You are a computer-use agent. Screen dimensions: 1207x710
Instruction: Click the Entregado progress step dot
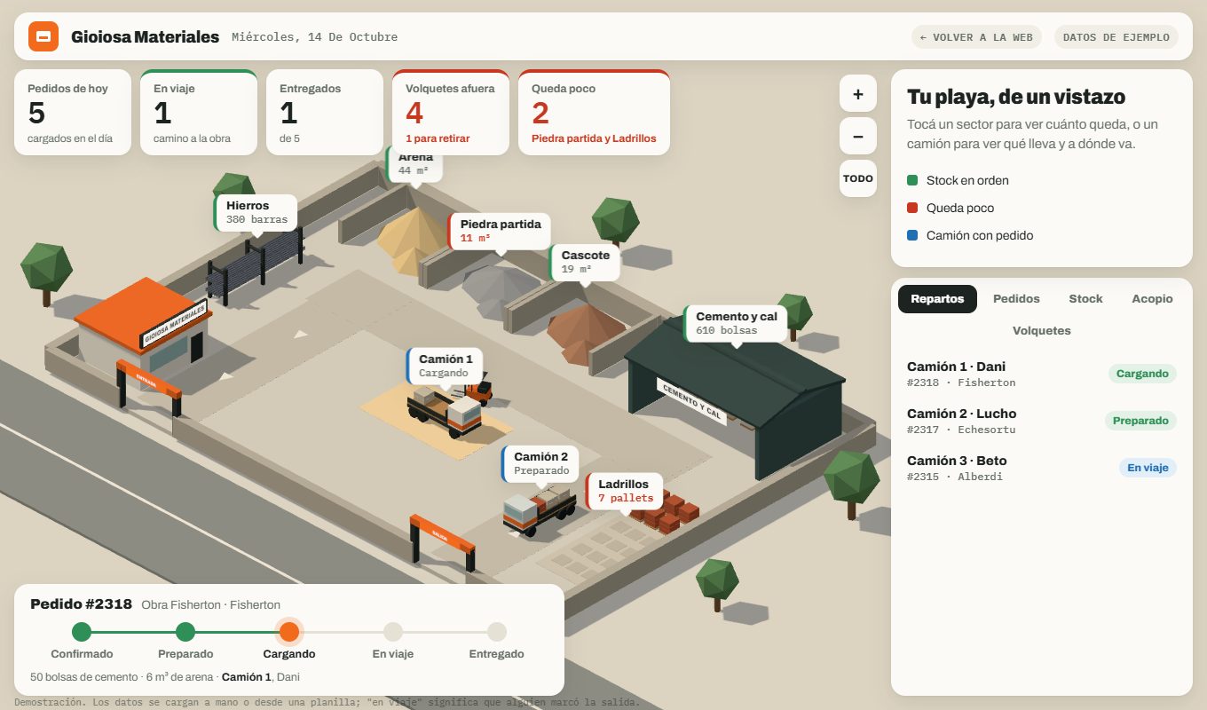tap(497, 632)
